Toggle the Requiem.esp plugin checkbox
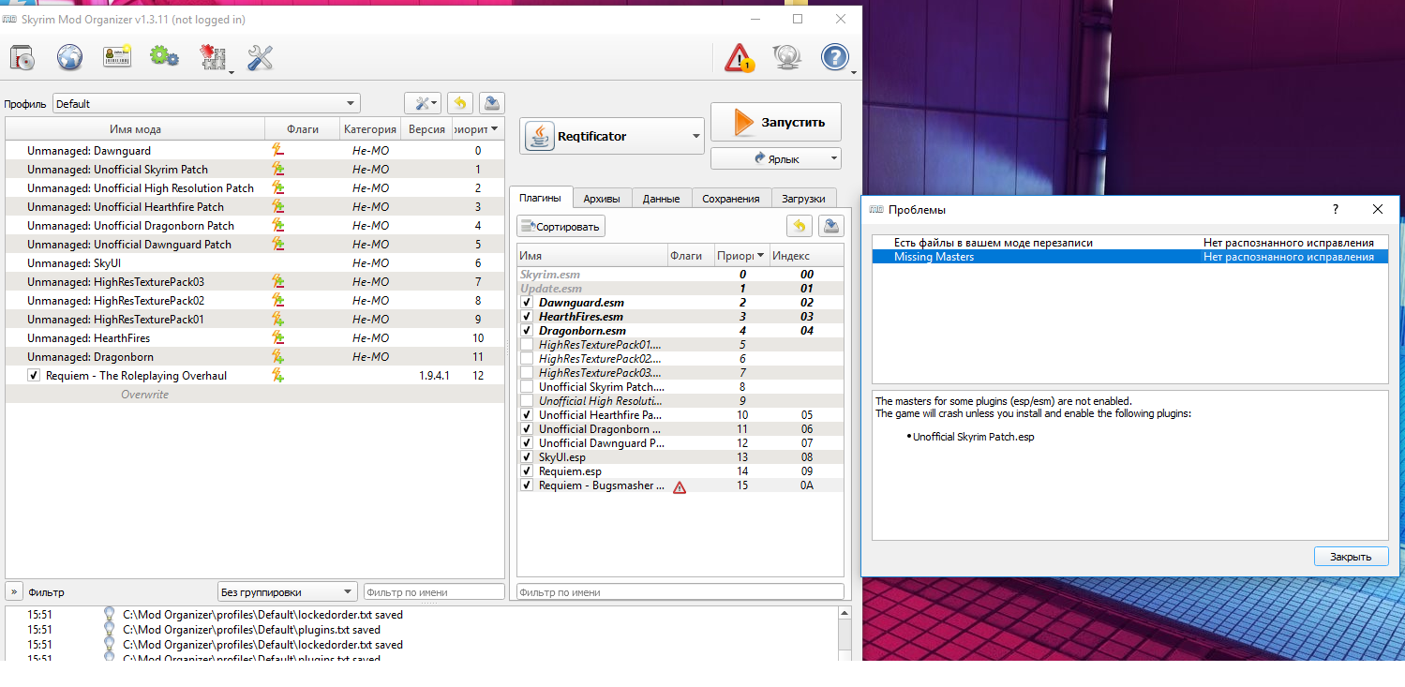 tap(528, 471)
